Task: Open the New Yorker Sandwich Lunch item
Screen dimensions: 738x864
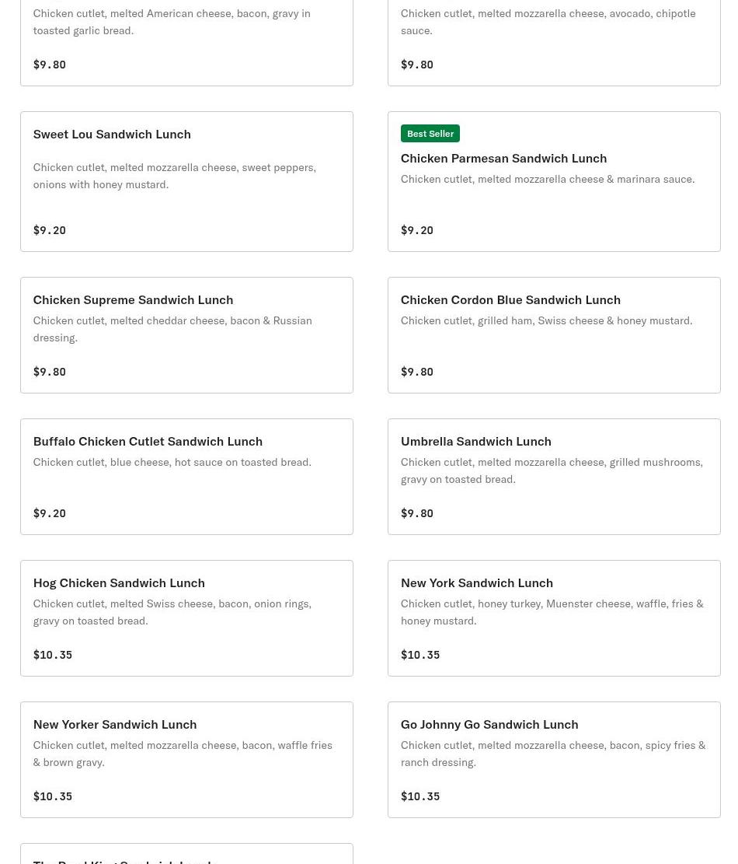Action: 186,760
